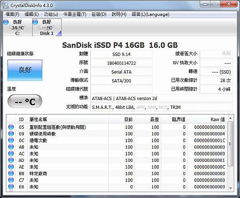Click status orb for attribute AB

coord(11,147)
